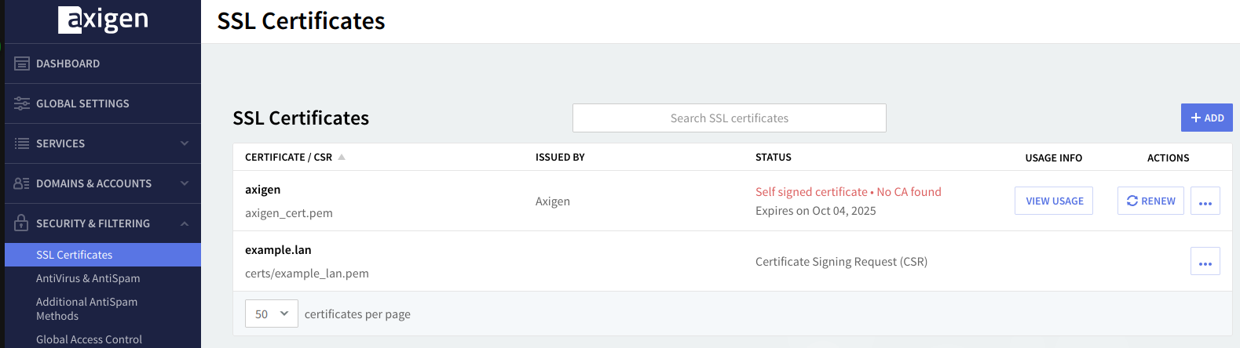Open AntiVirus & AntiSpam page
This screenshot has width=1240, height=348.
[x=88, y=278]
